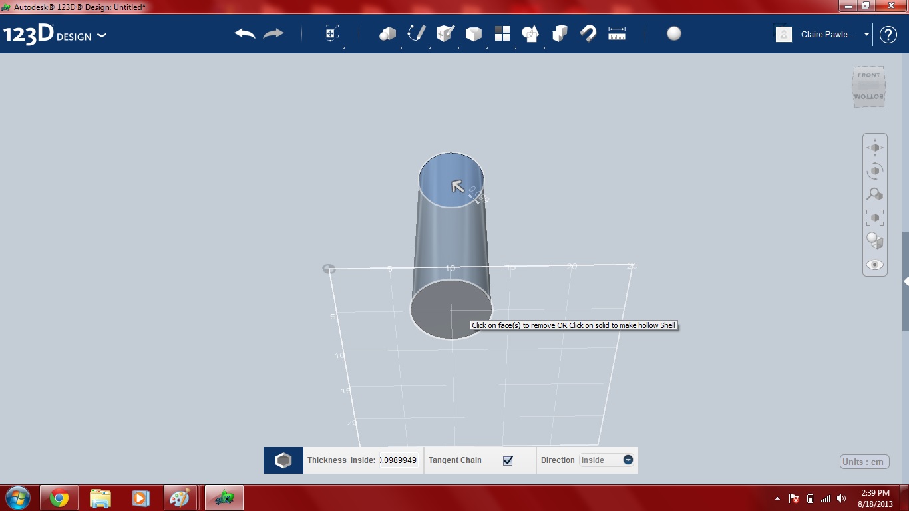
Task: Click the Pan navigation icon
Action: point(875,148)
